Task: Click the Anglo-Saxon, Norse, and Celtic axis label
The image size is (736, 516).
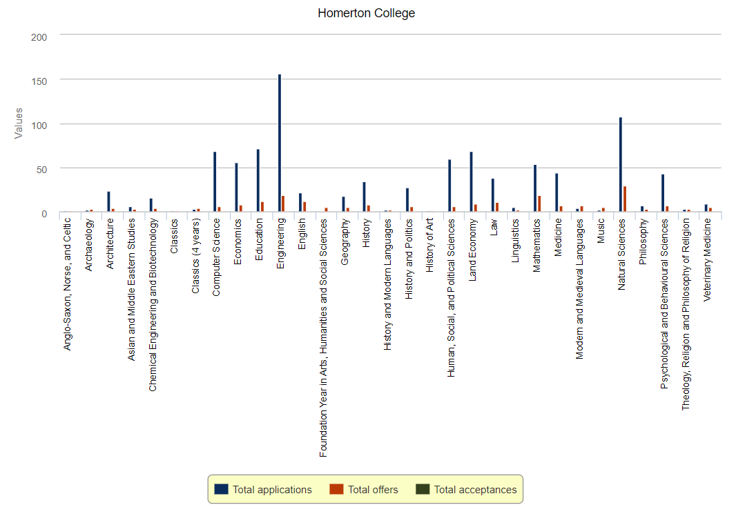Action: click(67, 284)
